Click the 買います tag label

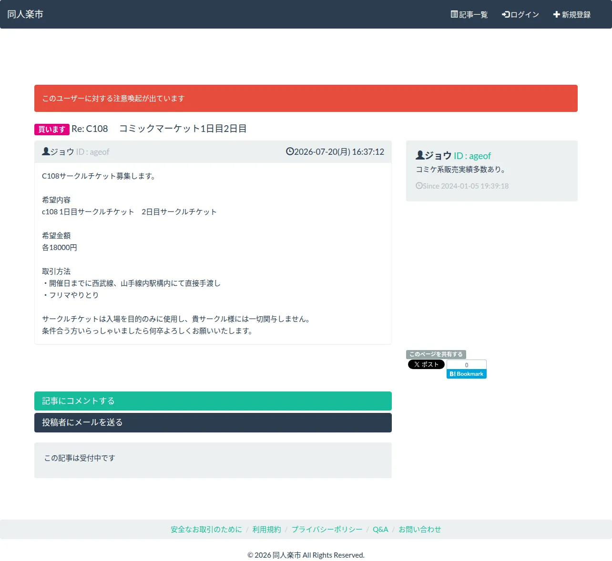pyautogui.click(x=52, y=129)
